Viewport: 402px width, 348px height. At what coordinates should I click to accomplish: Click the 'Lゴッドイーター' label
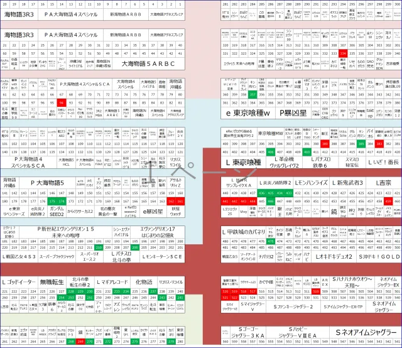tap(19, 282)
